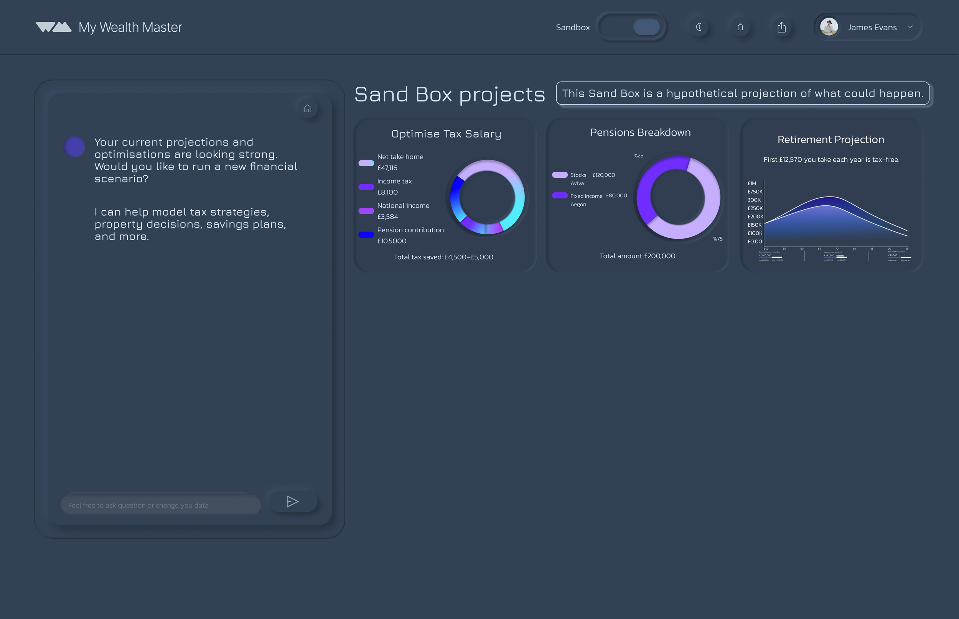Expand the James Evans account dropdown arrow
This screenshot has height=619, width=959.
pos(910,27)
